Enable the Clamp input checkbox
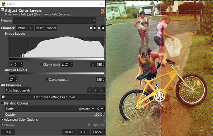This screenshot has width=213, height=136. [x=42, y=65]
